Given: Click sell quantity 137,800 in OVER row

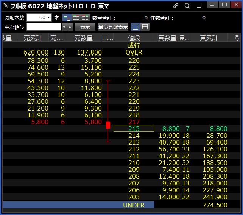Looking at the screenshot, I should click(89, 52).
